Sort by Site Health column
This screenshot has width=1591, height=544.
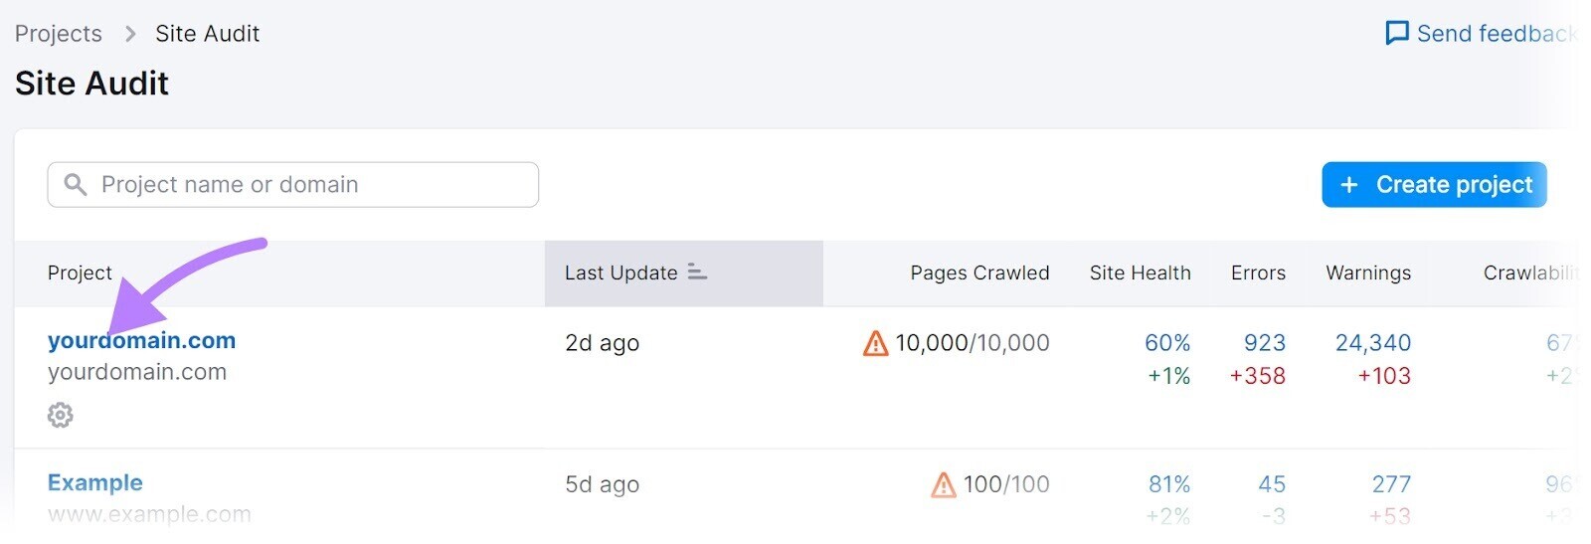(x=1140, y=273)
